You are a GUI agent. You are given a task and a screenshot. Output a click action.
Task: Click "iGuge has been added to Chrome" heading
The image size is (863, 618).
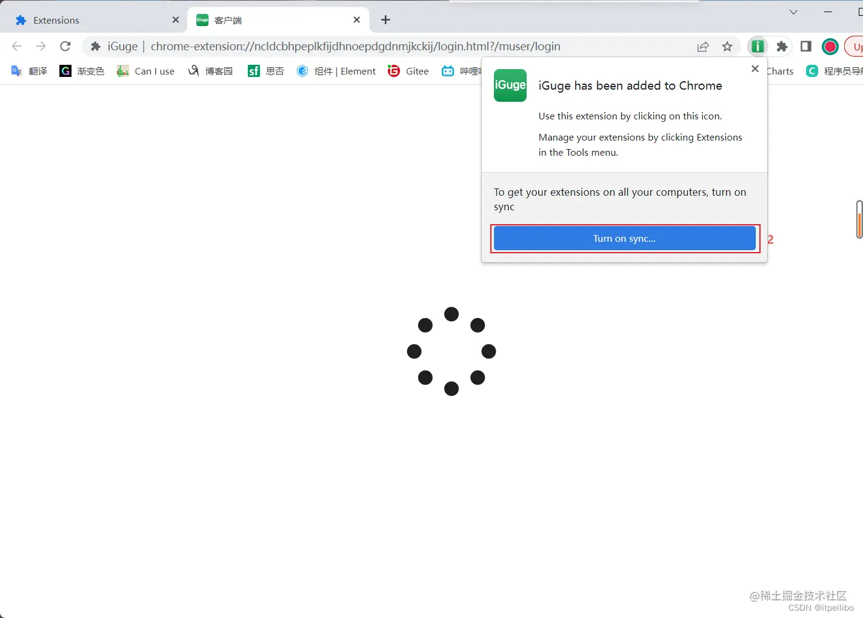tap(630, 85)
